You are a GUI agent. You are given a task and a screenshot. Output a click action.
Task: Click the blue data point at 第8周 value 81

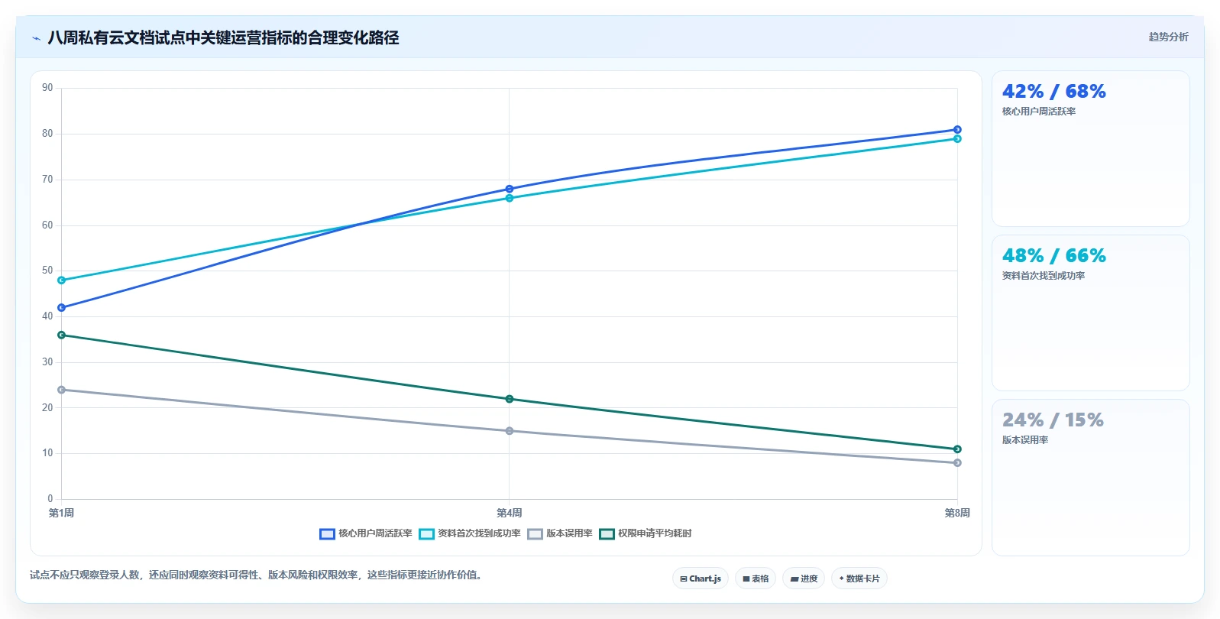pyautogui.click(x=957, y=130)
